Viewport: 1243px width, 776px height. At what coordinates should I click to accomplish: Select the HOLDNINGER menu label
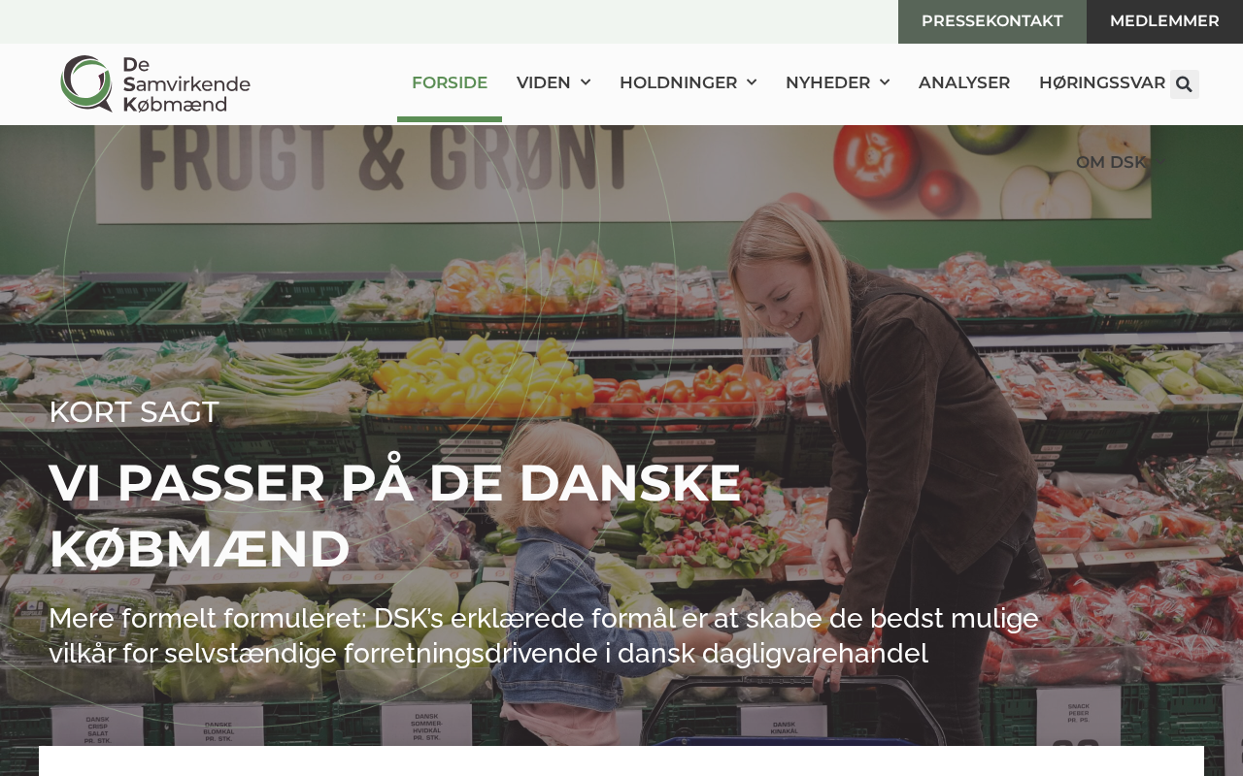[678, 82]
